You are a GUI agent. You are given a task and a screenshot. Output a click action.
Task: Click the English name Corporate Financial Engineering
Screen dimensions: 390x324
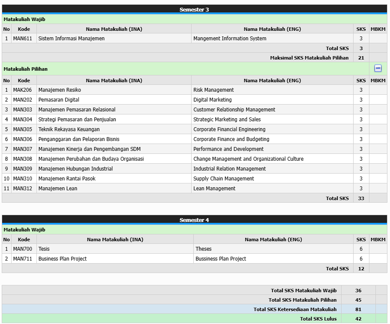click(229, 129)
